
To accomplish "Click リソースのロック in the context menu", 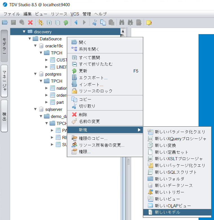I will point(105,91).
